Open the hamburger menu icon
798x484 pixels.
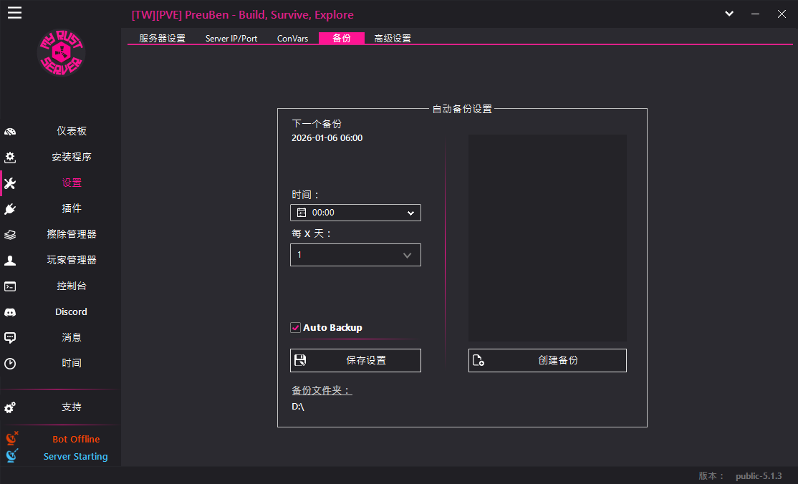pyautogui.click(x=14, y=13)
